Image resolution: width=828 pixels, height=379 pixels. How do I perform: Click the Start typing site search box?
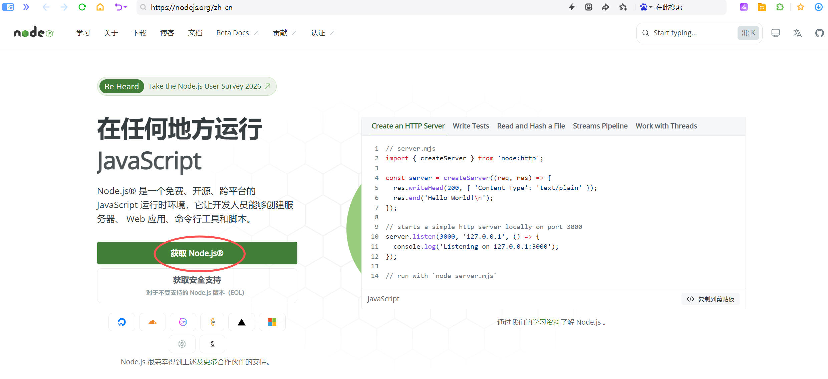point(699,33)
